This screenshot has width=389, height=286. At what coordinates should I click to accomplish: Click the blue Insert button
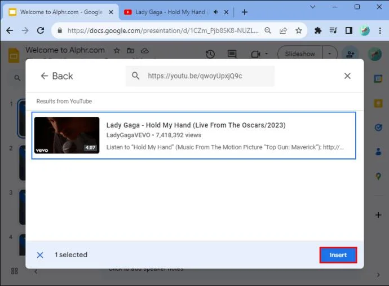point(338,255)
